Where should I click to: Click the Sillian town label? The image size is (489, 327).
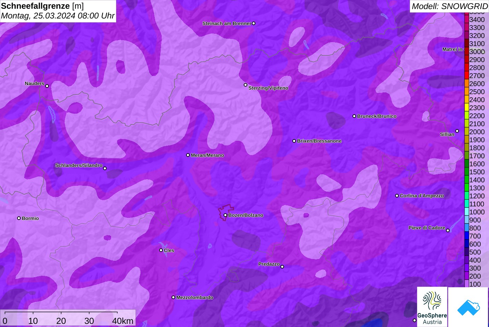pos(447,134)
